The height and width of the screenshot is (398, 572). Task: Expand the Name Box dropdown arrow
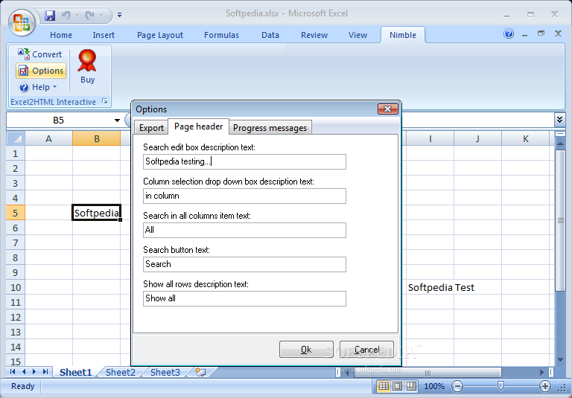point(117,121)
